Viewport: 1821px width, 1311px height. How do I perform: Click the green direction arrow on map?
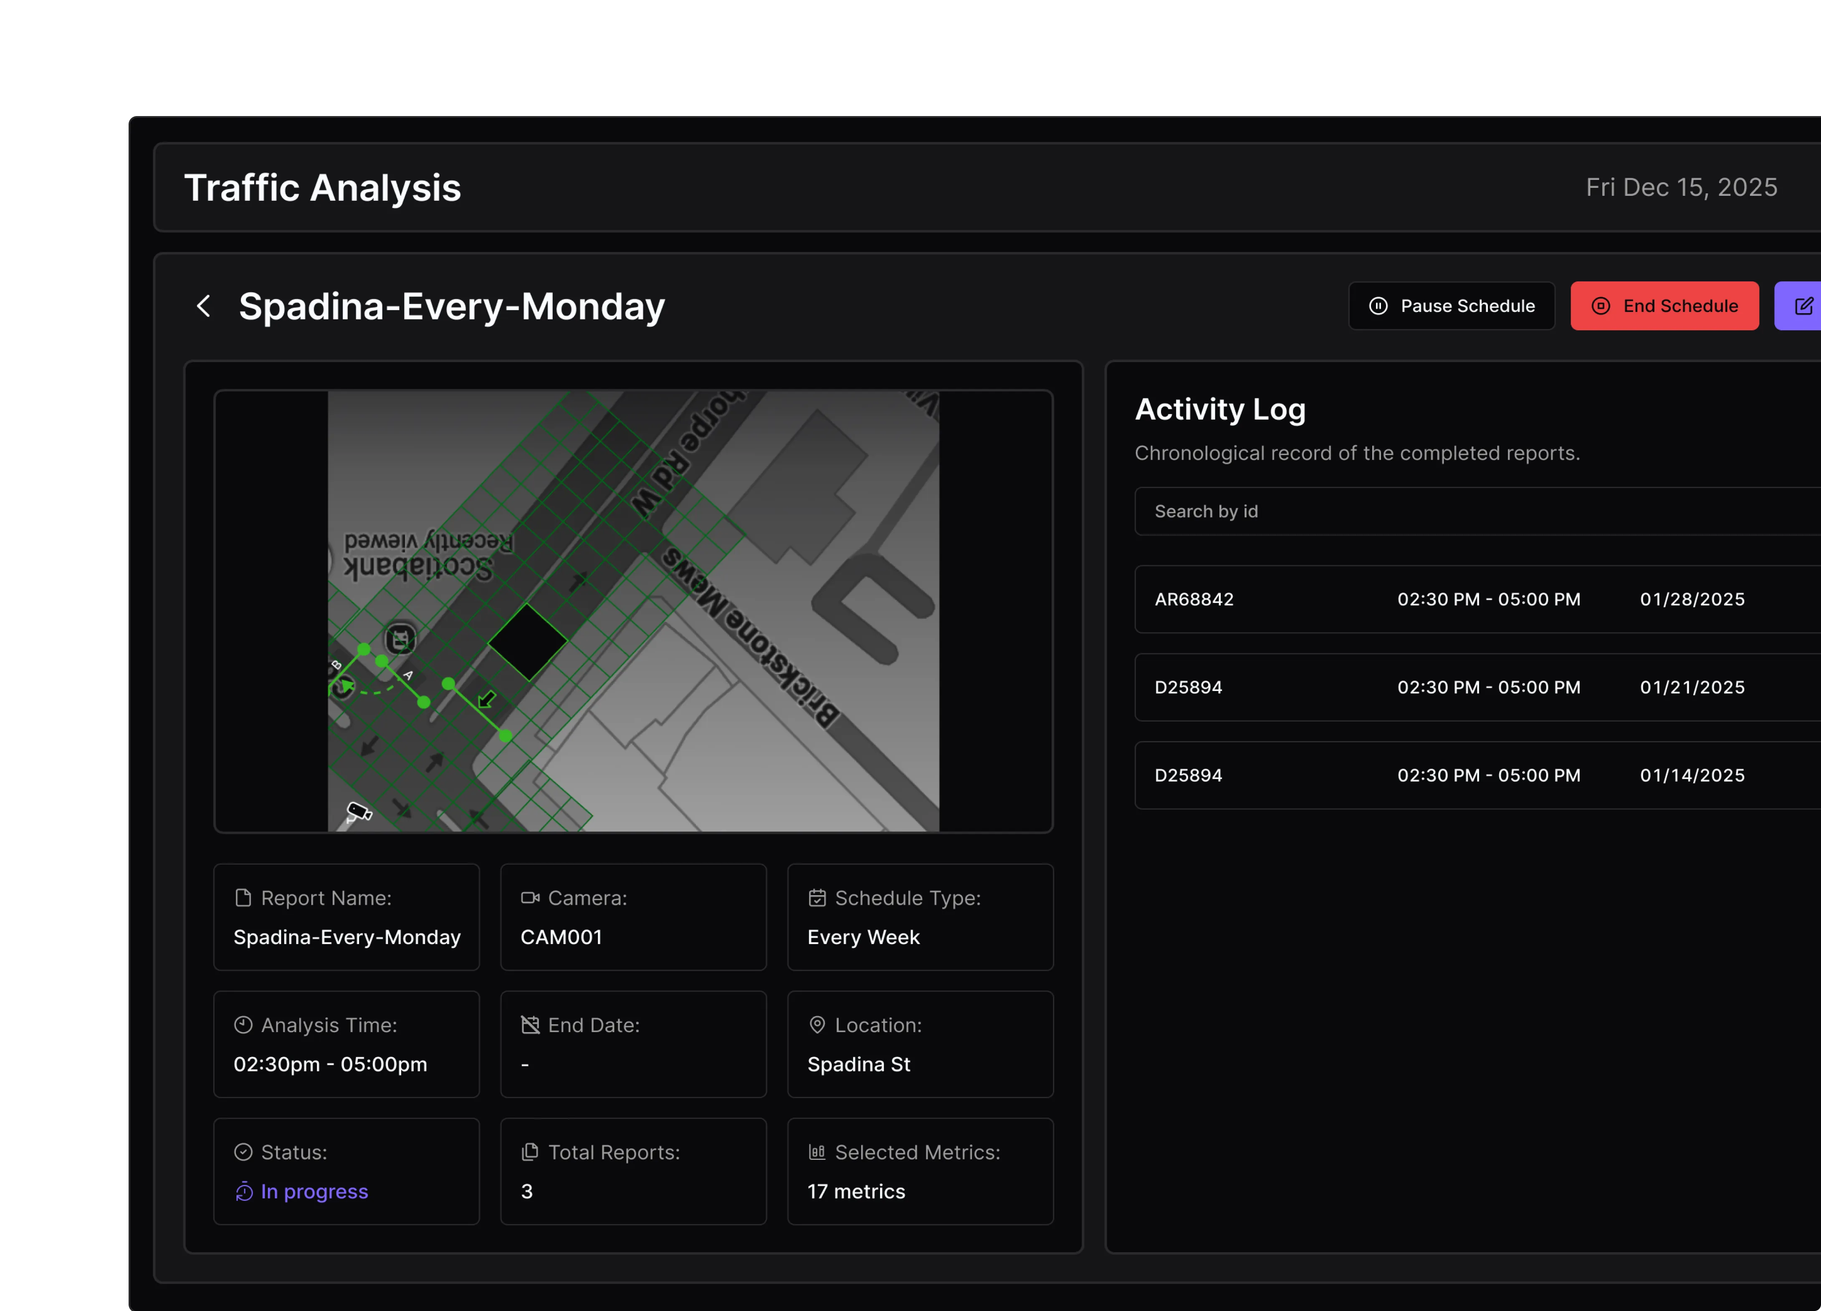(x=487, y=699)
